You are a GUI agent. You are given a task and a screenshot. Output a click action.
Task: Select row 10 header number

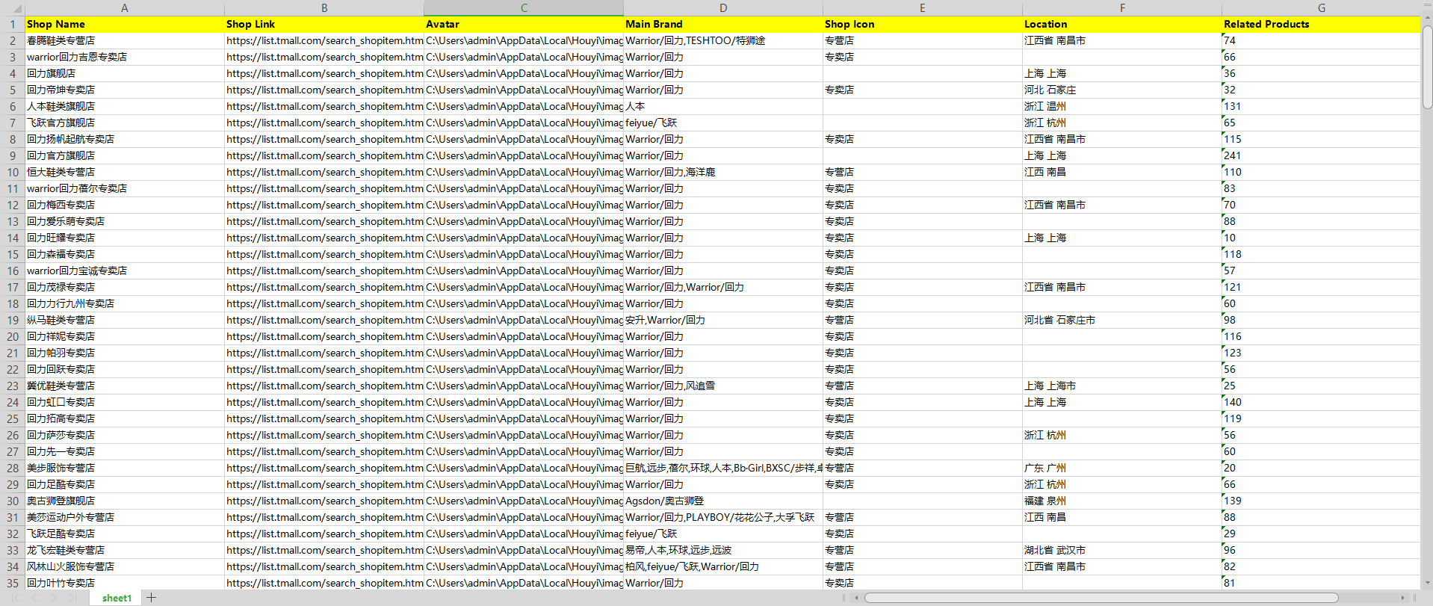13,172
